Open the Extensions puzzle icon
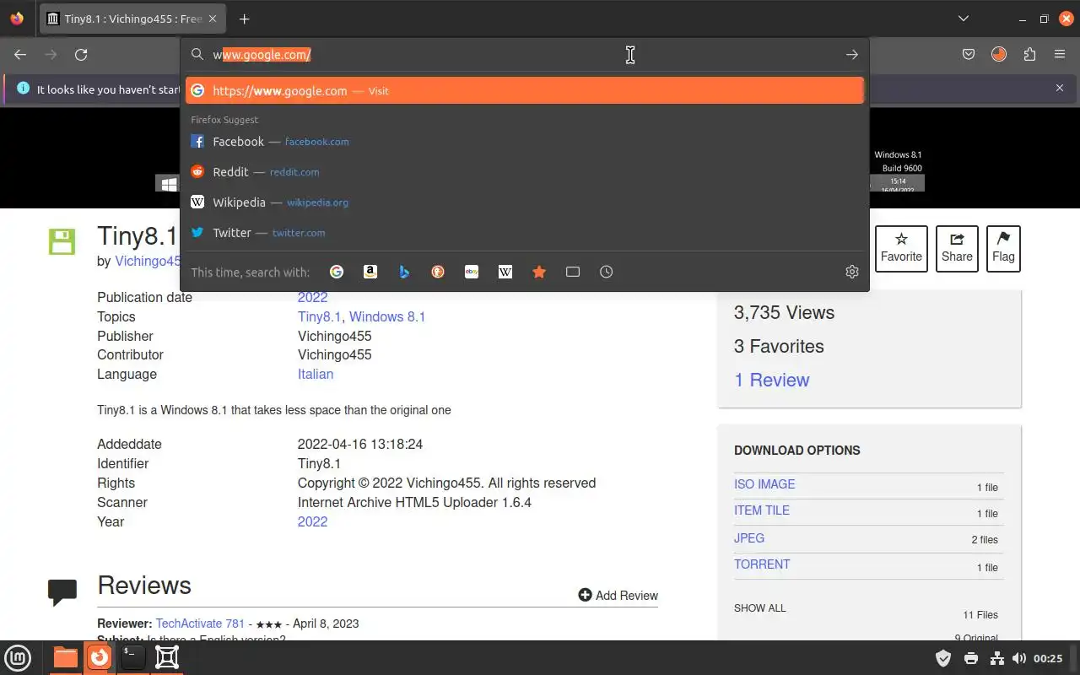1080x675 pixels. 1029,55
